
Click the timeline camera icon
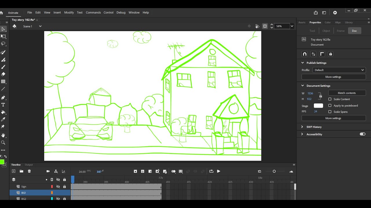coord(48,171)
